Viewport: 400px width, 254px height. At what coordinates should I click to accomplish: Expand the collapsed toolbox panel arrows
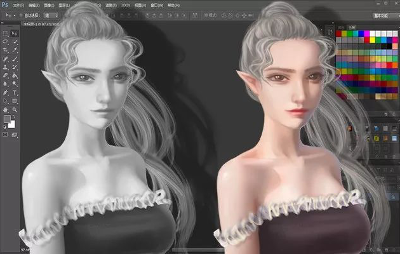click(2, 23)
